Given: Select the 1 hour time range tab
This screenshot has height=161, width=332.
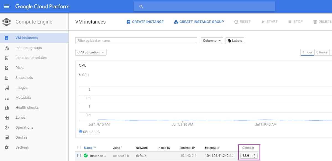Looking at the screenshot, I should [307, 52].
